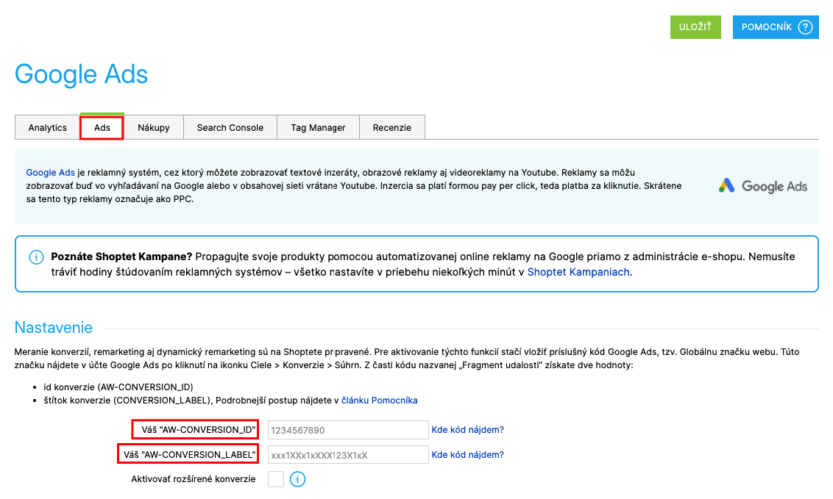Image resolution: width=833 pixels, height=499 pixels.
Task: Enable the Aktivovať rozšírené konverzie checkbox
Action: [x=276, y=479]
